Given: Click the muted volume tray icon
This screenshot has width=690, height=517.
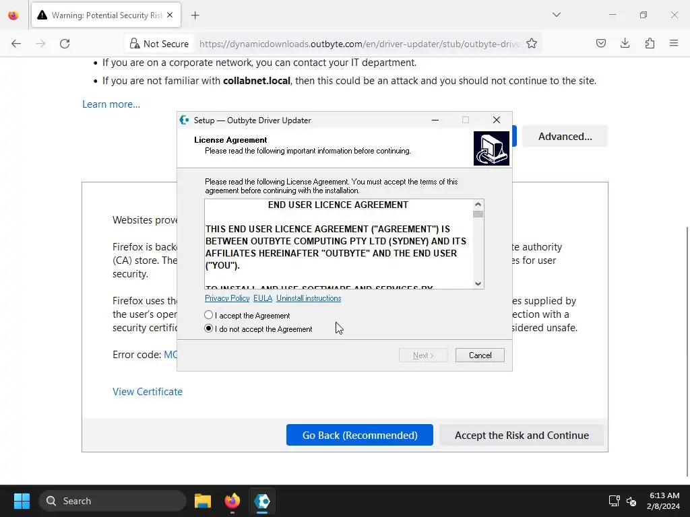Looking at the screenshot, I should tap(631, 501).
